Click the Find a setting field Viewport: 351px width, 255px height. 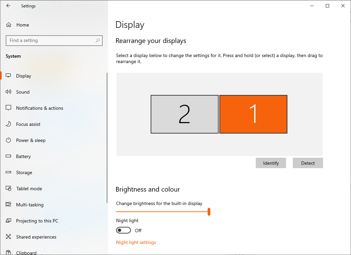(54, 40)
